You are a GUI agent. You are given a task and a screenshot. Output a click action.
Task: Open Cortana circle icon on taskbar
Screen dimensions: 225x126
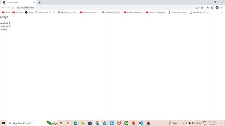click(x=61, y=123)
